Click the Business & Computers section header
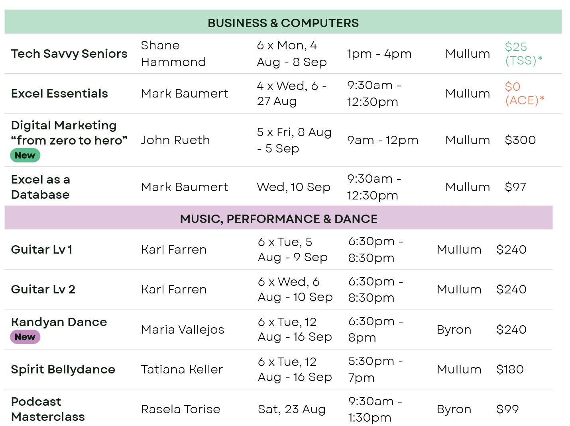The height and width of the screenshot is (426, 570). click(x=283, y=23)
